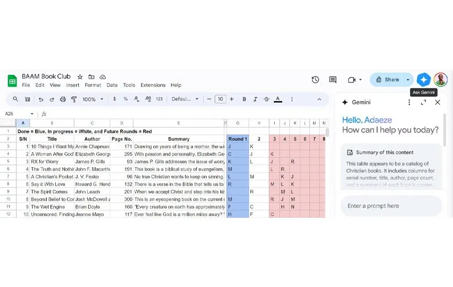
Task: Click the Share button
Action: tap(387, 80)
